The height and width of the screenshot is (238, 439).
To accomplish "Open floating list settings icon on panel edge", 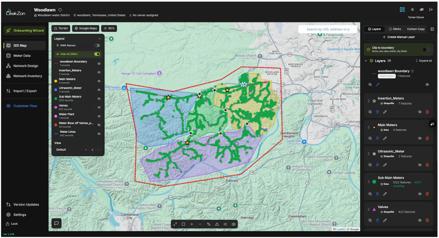I will tap(432, 124).
